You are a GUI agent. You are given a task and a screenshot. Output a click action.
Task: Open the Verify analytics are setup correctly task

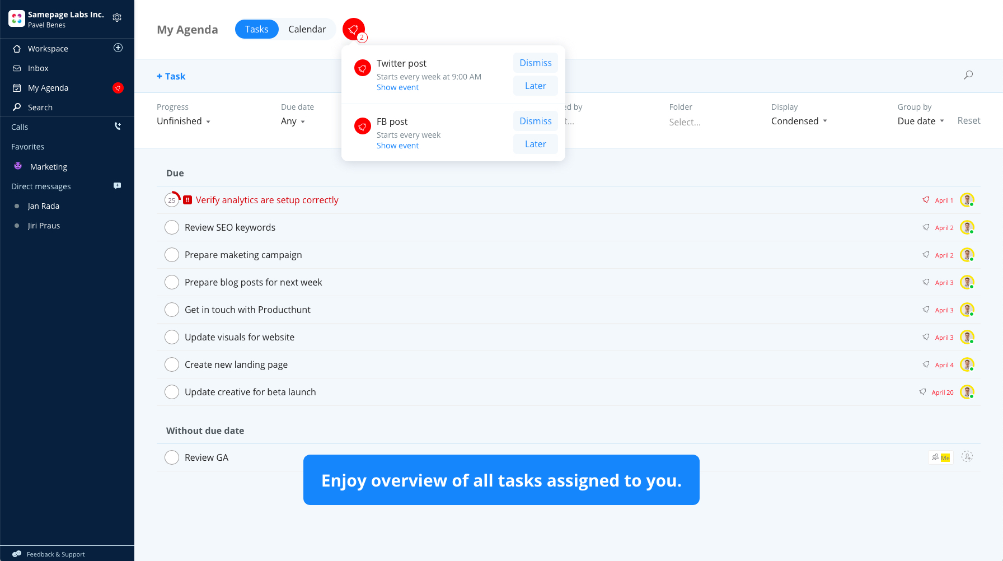point(267,200)
